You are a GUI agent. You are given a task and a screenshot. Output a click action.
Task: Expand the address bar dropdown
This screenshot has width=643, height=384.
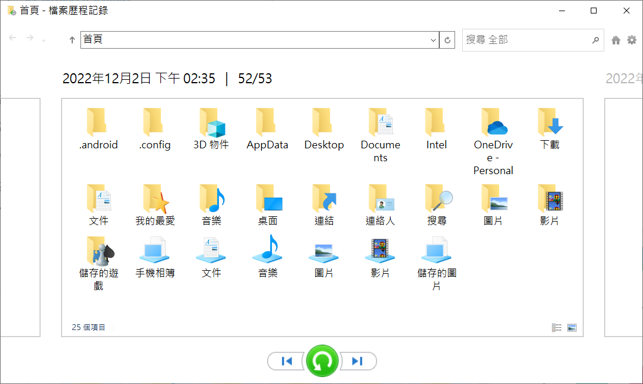[x=433, y=40]
